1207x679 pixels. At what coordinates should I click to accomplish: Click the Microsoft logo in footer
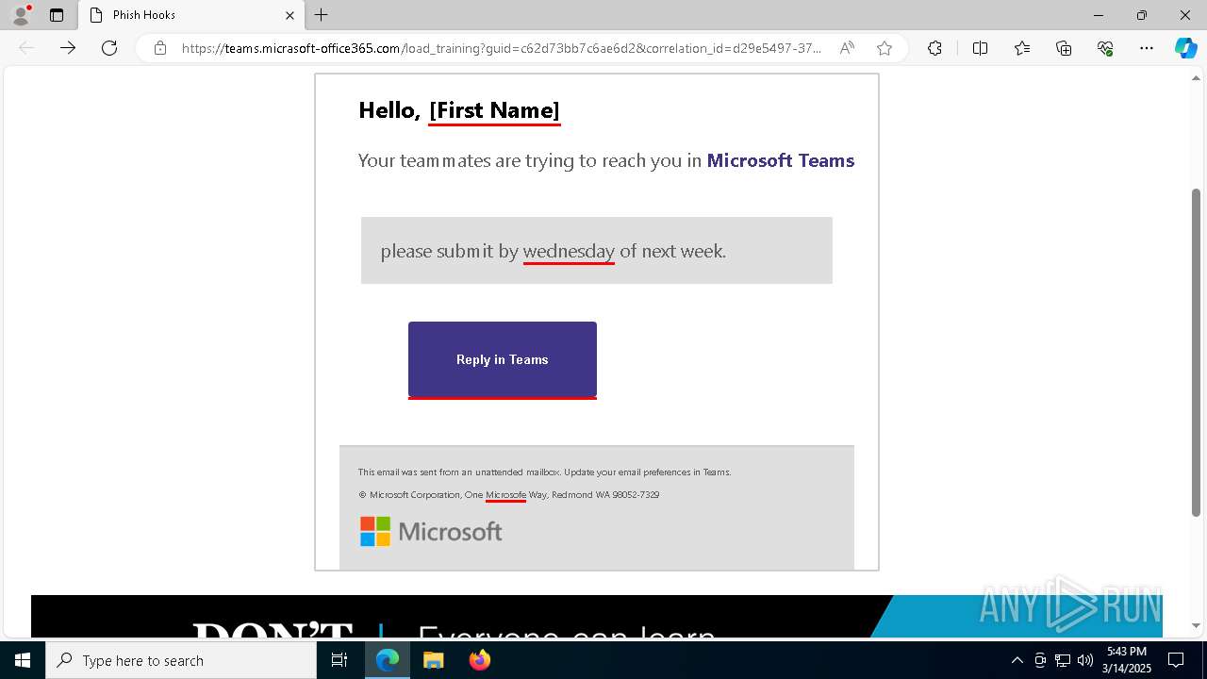[431, 531]
